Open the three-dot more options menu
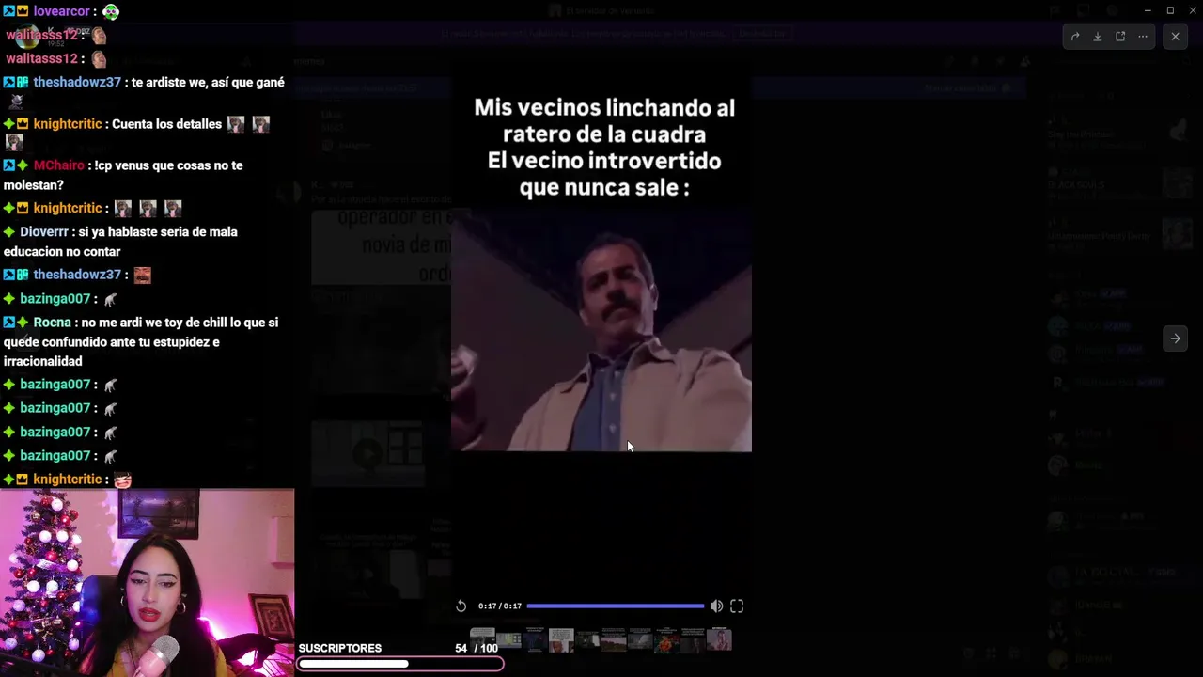Viewport: 1203px width, 677px height. pyautogui.click(x=1143, y=37)
